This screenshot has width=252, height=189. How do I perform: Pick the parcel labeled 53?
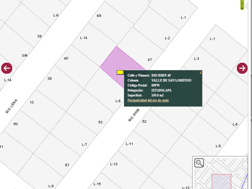coord(100,122)
